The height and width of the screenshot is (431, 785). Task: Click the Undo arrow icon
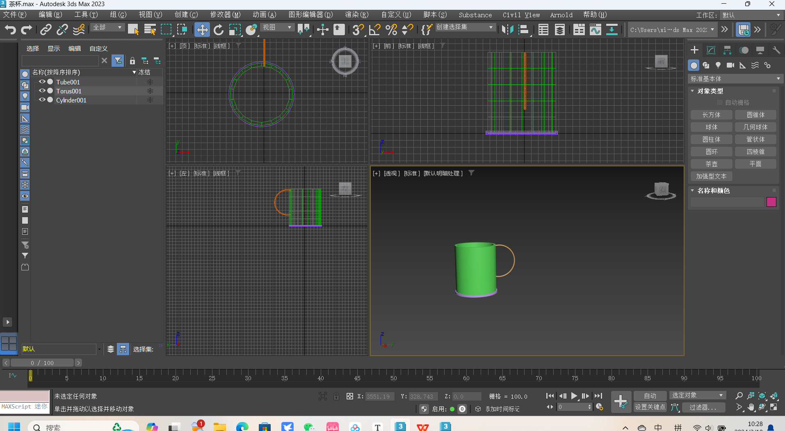pyautogui.click(x=10, y=29)
